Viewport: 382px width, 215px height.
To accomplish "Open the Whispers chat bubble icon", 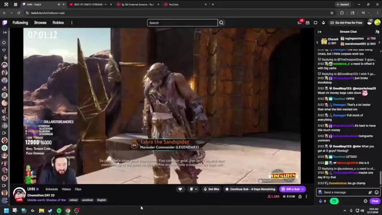I will click(315, 23).
